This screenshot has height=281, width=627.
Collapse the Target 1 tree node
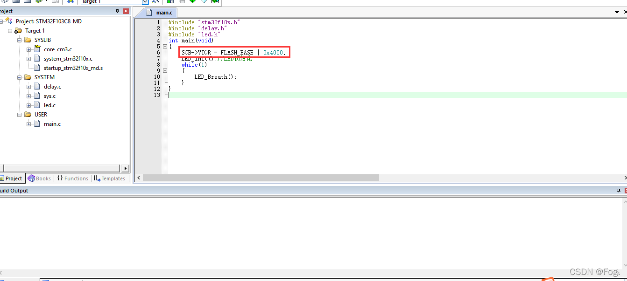coord(10,31)
